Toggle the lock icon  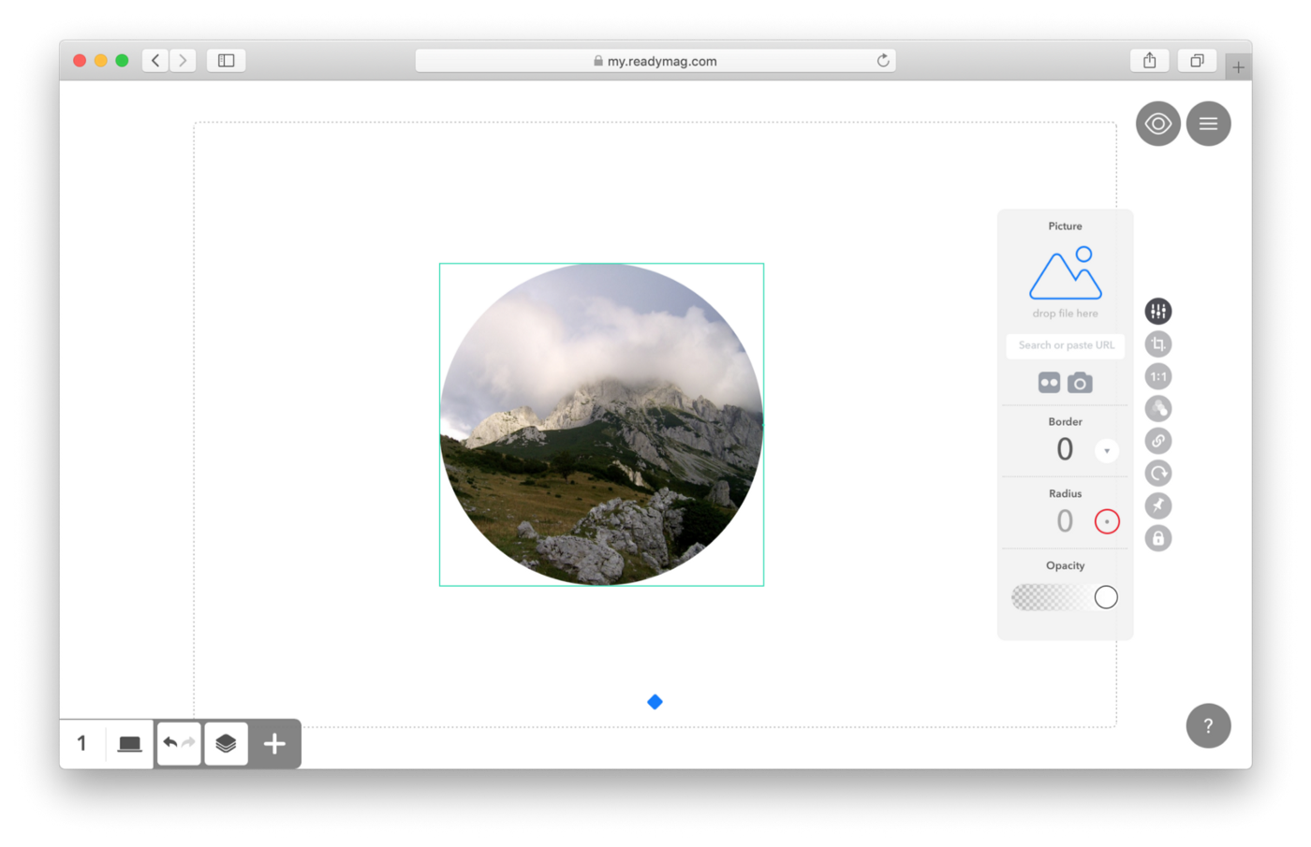(x=1158, y=538)
